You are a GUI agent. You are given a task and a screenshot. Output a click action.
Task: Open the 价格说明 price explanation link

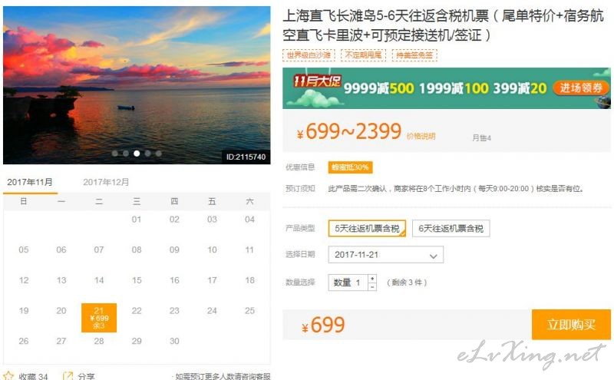pyautogui.click(x=421, y=137)
